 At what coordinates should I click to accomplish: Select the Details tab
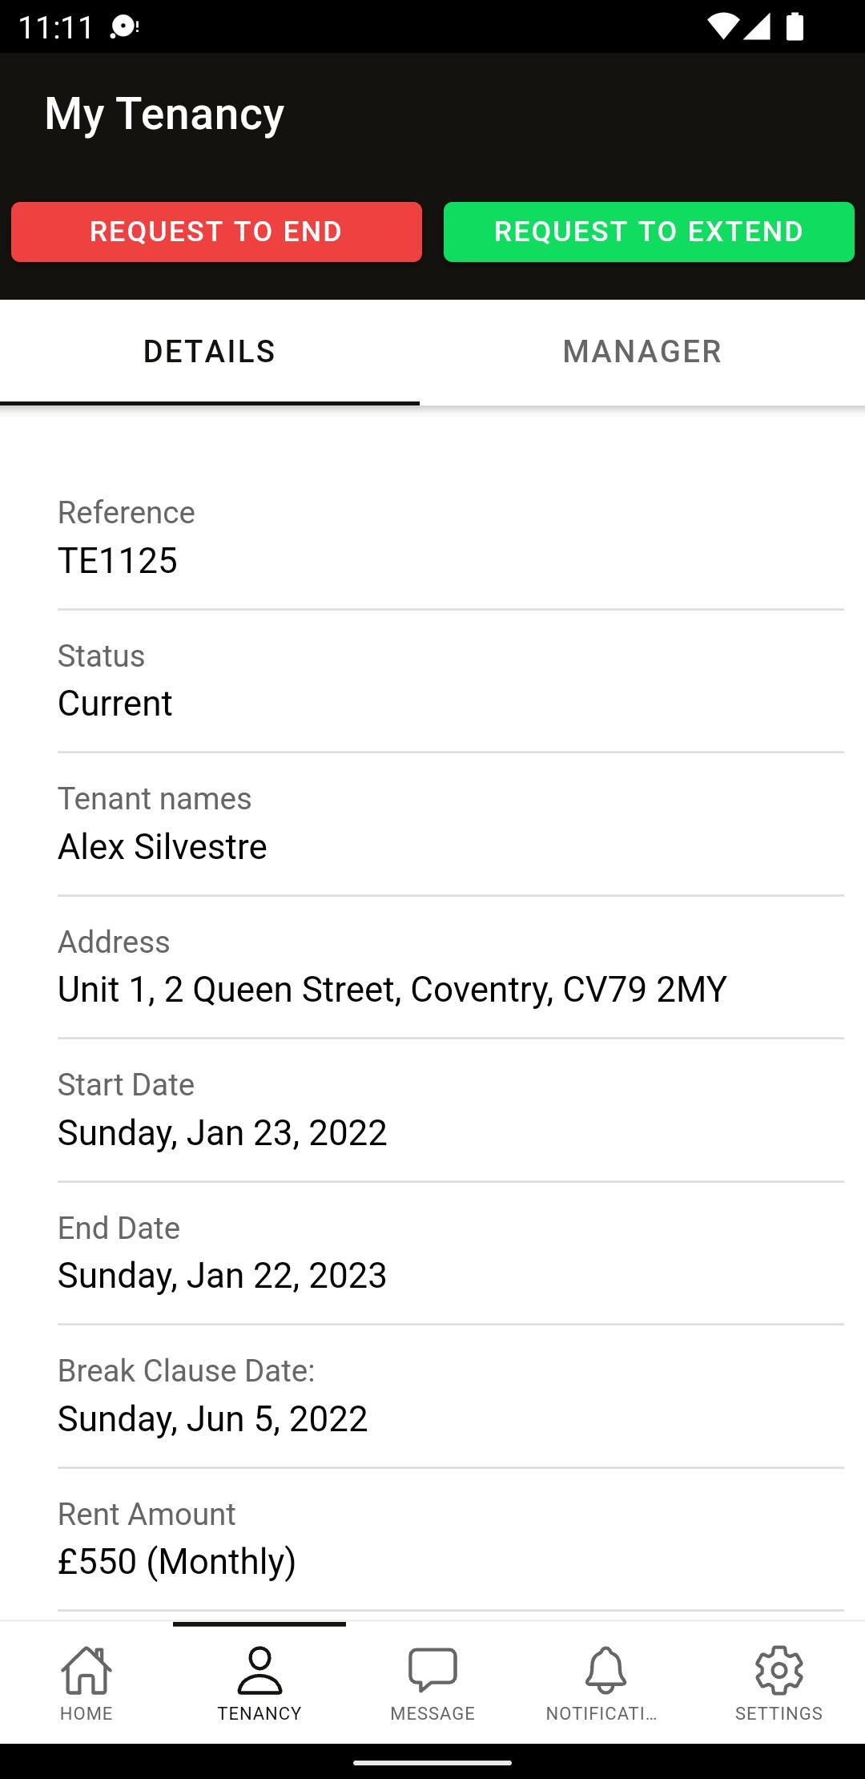pos(210,352)
